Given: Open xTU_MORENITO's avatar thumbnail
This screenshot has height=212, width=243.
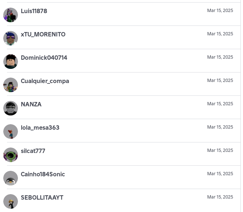Looking at the screenshot, I should click(x=11, y=38).
